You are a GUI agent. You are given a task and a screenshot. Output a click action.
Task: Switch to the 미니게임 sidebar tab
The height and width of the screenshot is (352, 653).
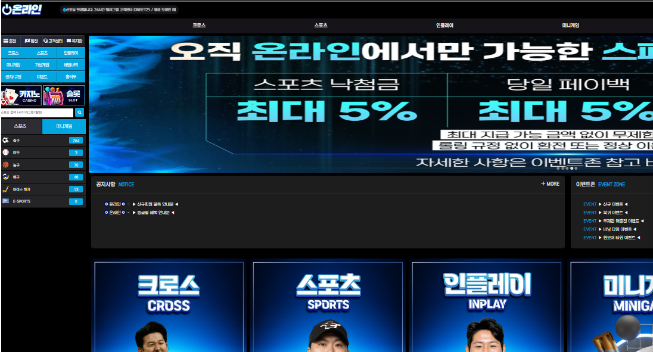(x=64, y=126)
